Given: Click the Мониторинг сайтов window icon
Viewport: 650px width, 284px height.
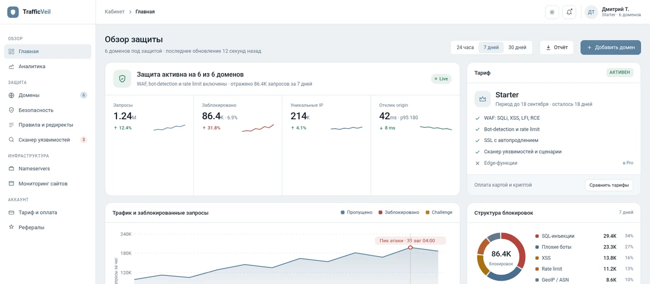Looking at the screenshot, I should pos(11,184).
